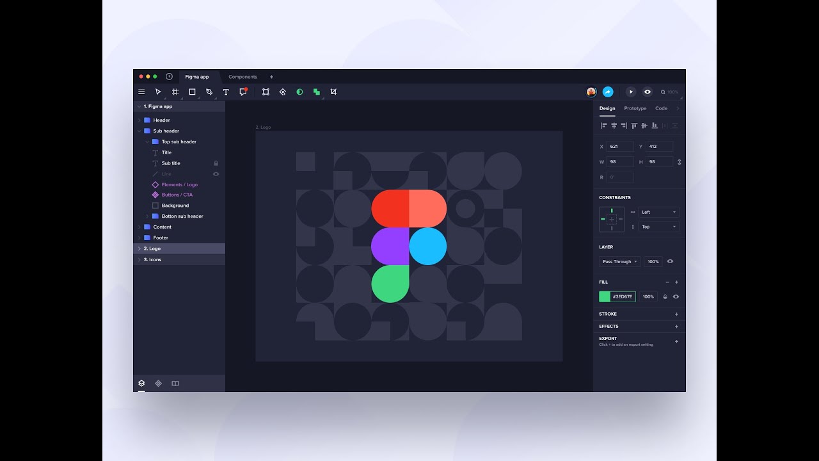
Task: Click the user avatar in toolbar
Action: (x=591, y=92)
